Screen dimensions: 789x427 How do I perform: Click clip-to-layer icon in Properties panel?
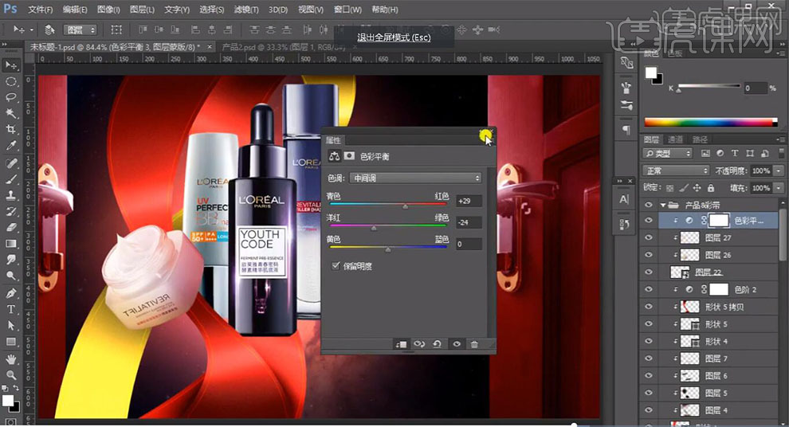click(401, 344)
